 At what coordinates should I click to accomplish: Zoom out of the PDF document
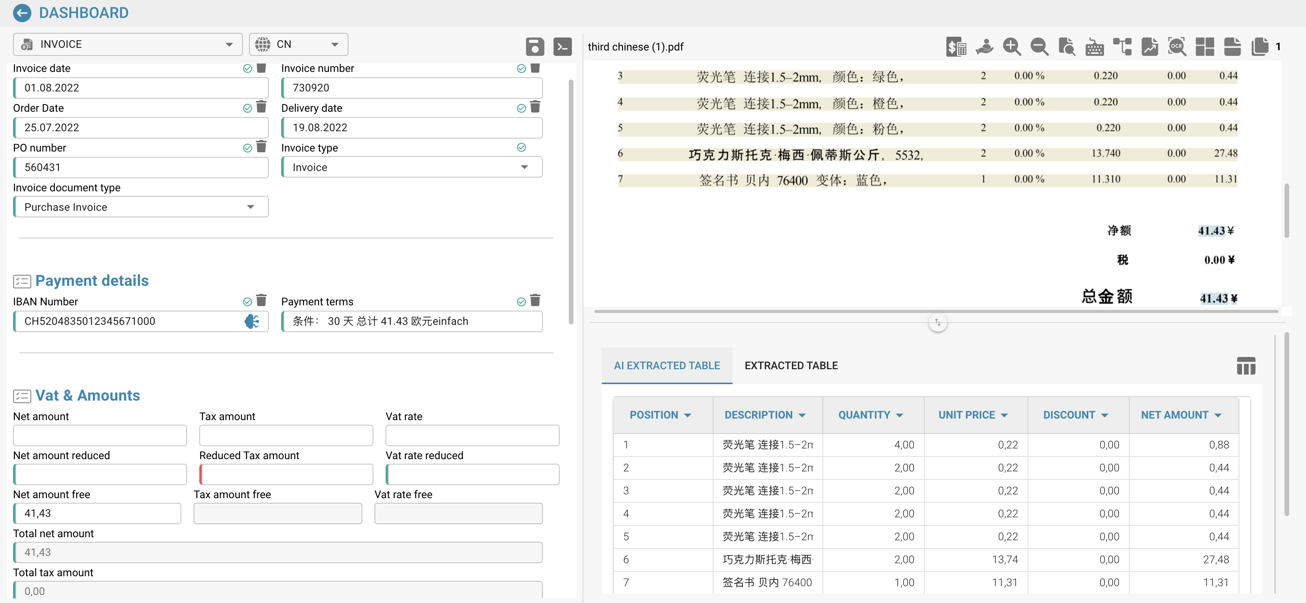[1039, 47]
